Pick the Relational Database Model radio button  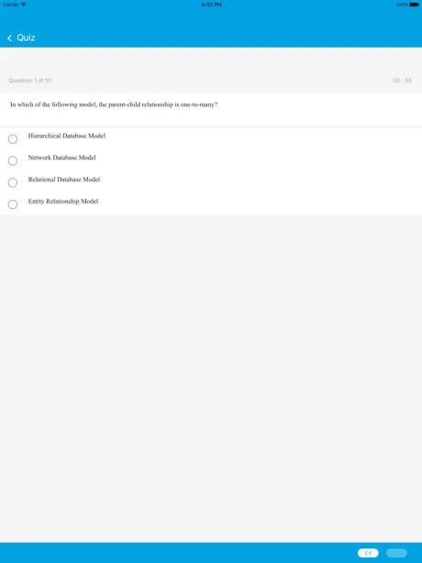tap(13, 182)
